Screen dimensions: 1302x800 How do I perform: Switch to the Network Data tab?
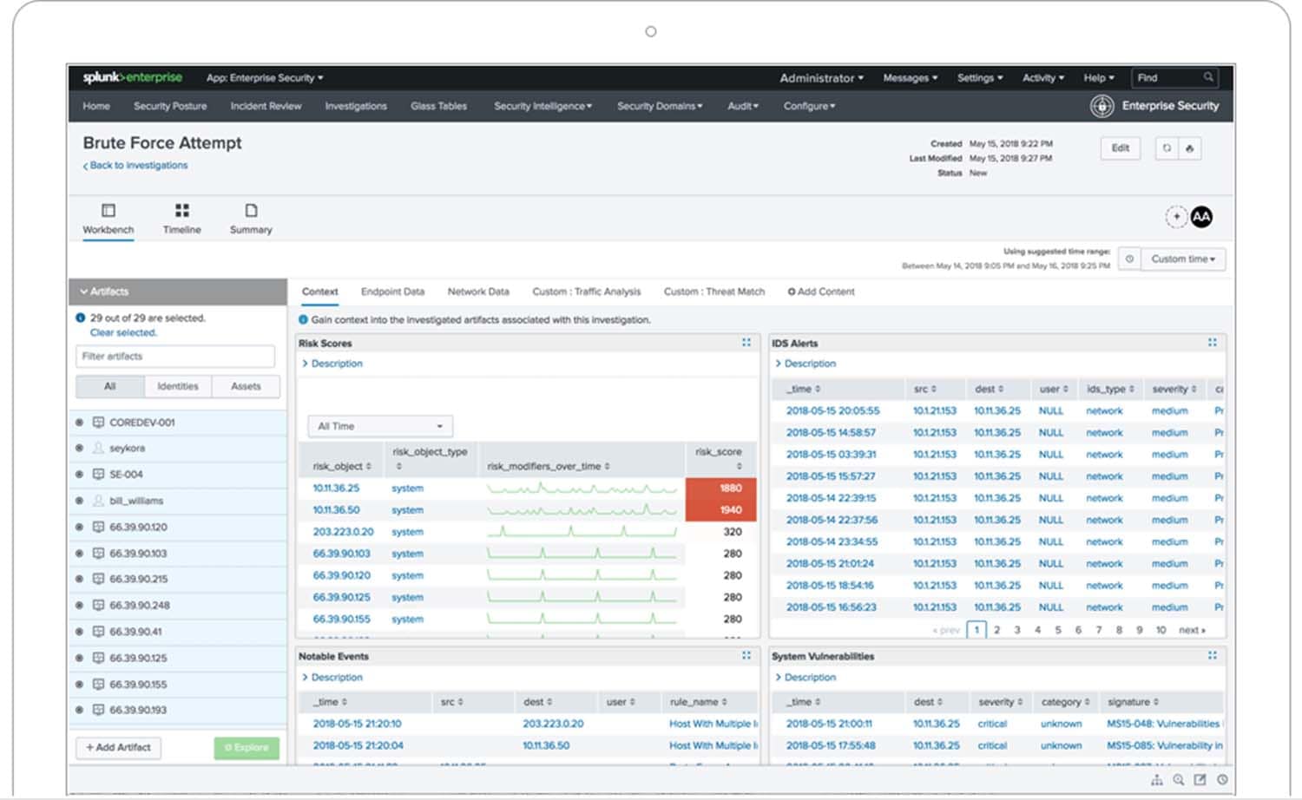[478, 292]
